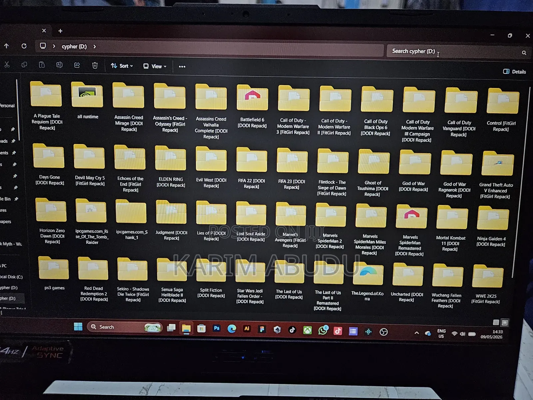Click the God of War Ragnarok folder name

[x=454, y=190]
